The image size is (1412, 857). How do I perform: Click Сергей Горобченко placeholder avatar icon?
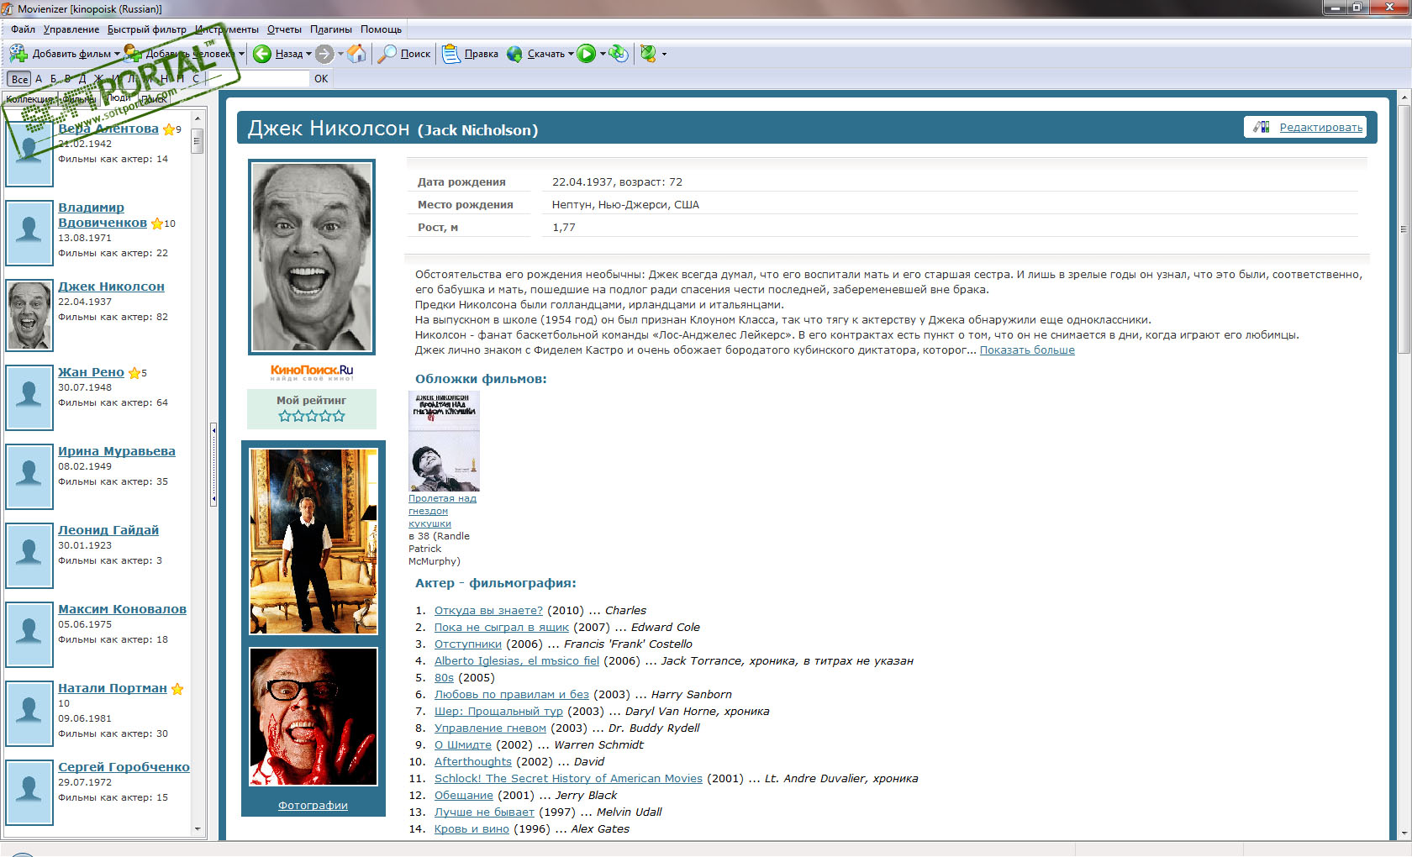(x=29, y=791)
